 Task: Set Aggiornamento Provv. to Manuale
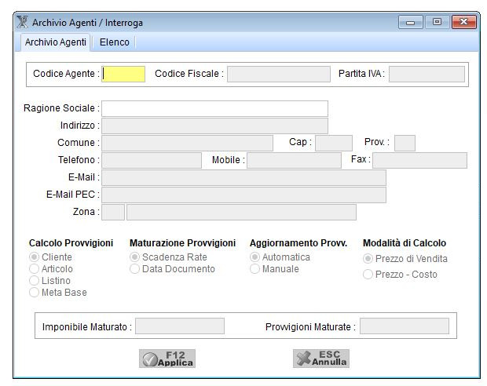click(255, 269)
